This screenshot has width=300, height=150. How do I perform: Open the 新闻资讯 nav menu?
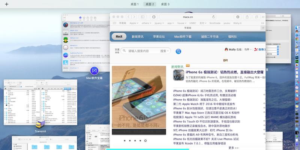pyautogui.click(x=138, y=36)
